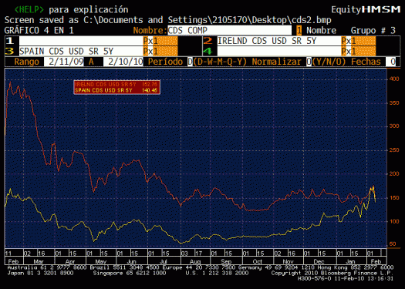Click the Rango label
Viewport: 405px width, 289px height.
coord(26,62)
